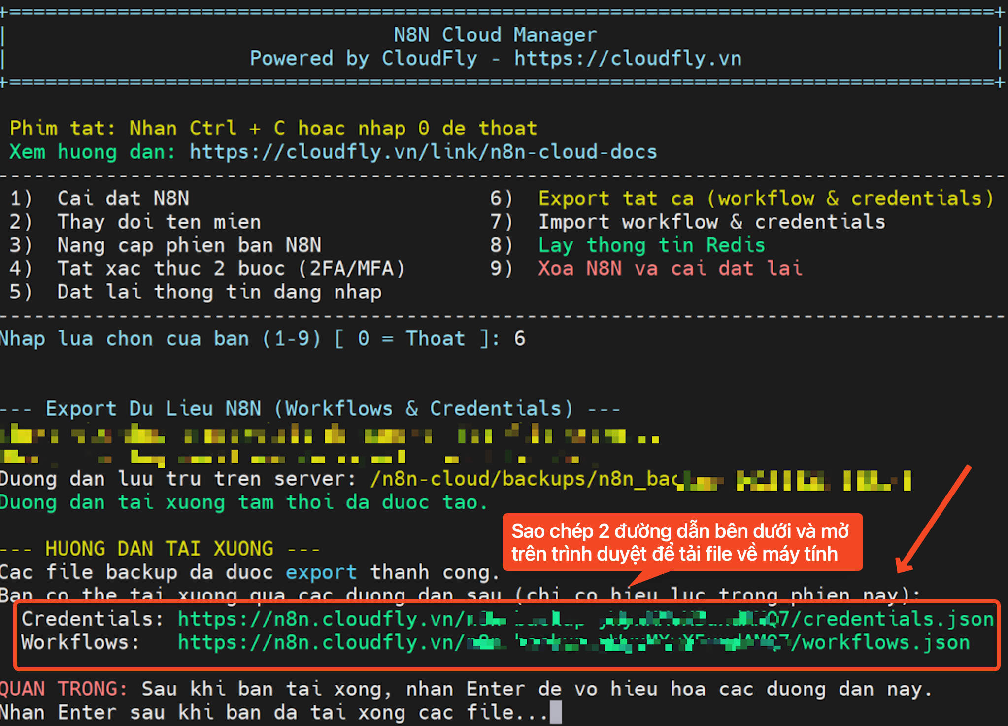1008x726 pixels.
Task: Select the 'N8N Cloud Manager' title text
Action: pyautogui.click(x=495, y=34)
